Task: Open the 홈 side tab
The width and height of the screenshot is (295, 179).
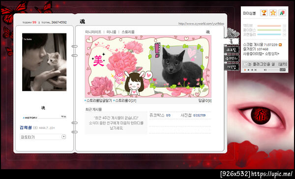Action: click(232, 41)
